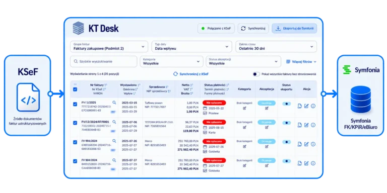Click the three-dots button under FV 904/2024
The width and height of the screenshot is (387, 193).
(x=113, y=169)
